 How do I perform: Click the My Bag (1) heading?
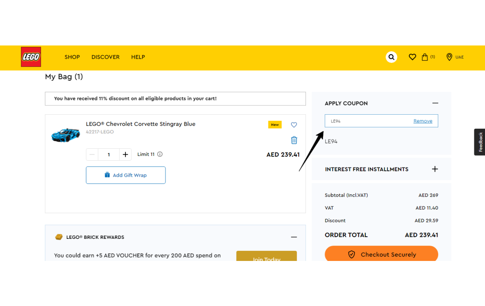click(64, 76)
